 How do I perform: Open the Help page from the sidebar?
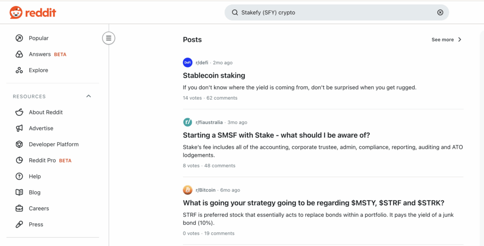click(35, 177)
